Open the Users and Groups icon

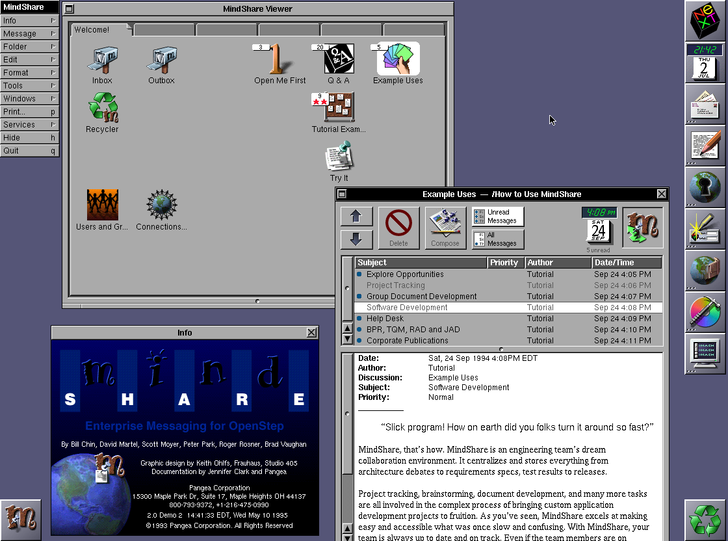(x=102, y=205)
